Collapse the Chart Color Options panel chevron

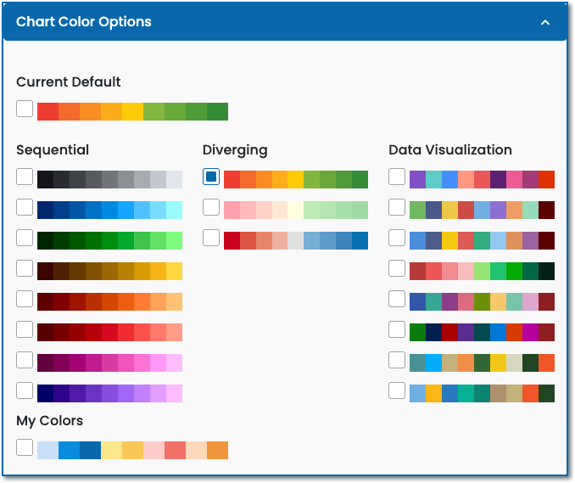[x=545, y=22]
